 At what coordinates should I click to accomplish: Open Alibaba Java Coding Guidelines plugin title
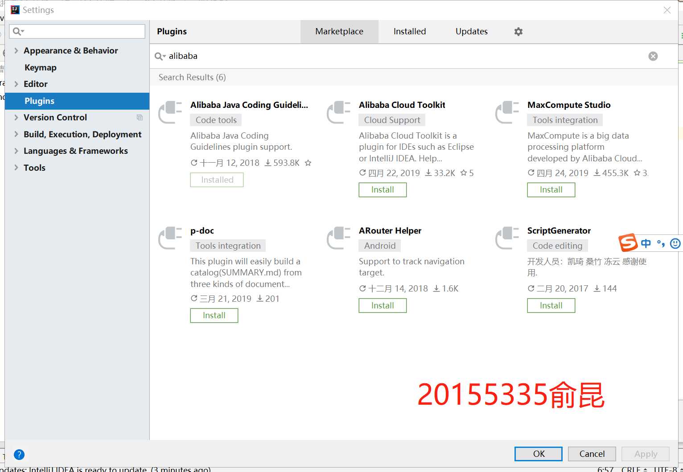tap(249, 105)
